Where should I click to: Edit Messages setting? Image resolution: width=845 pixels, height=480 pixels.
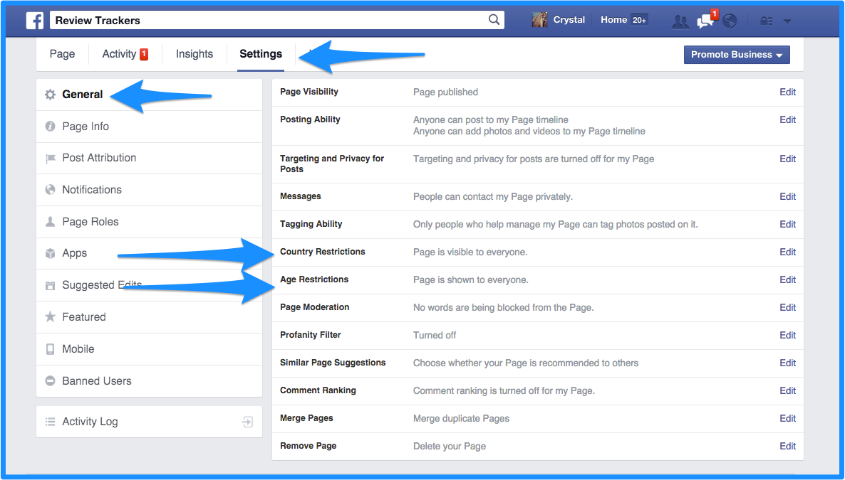click(x=787, y=196)
